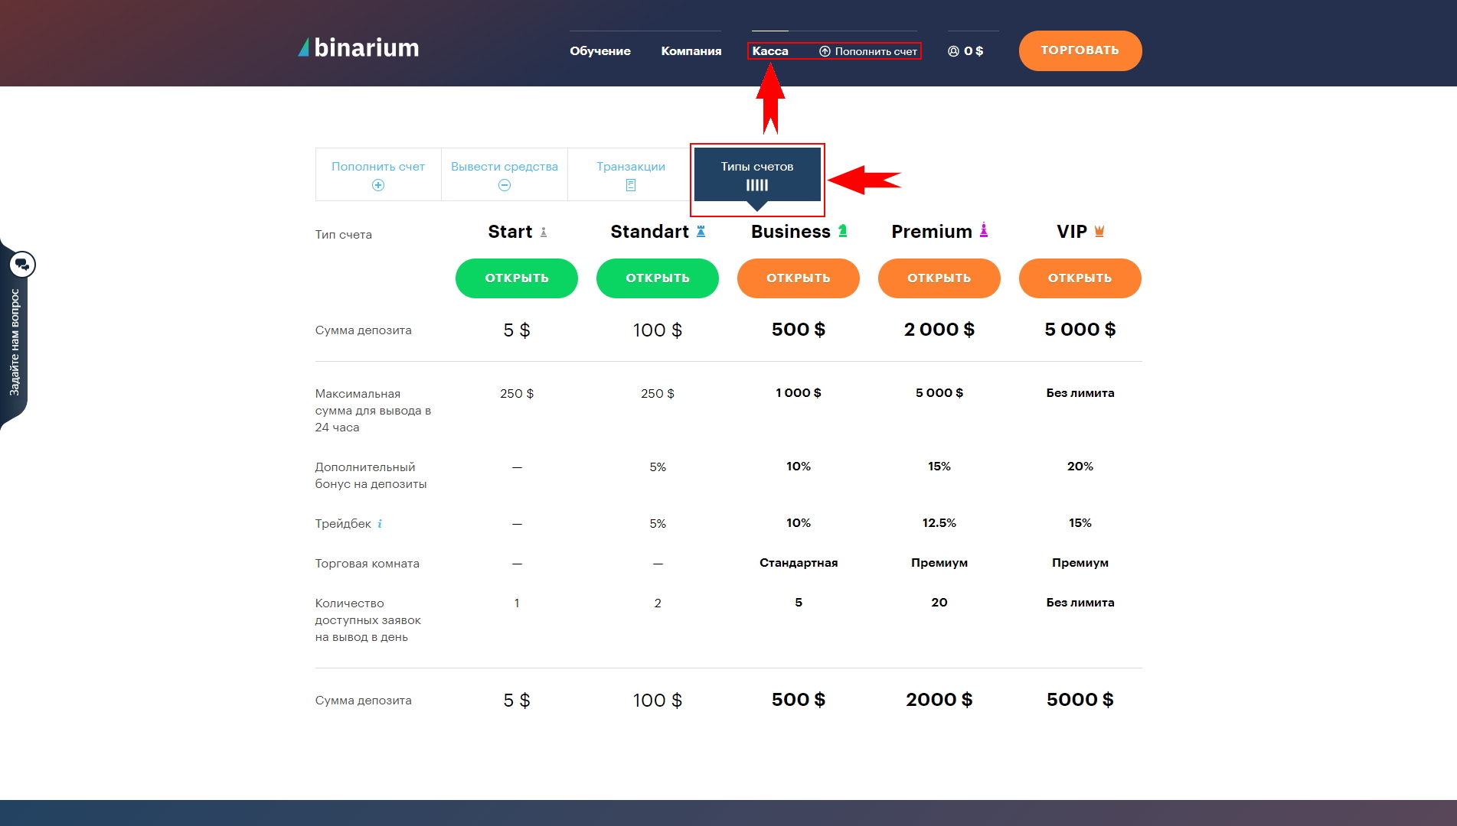Click Касса in the navigation bar
The width and height of the screenshot is (1457, 826).
770,51
